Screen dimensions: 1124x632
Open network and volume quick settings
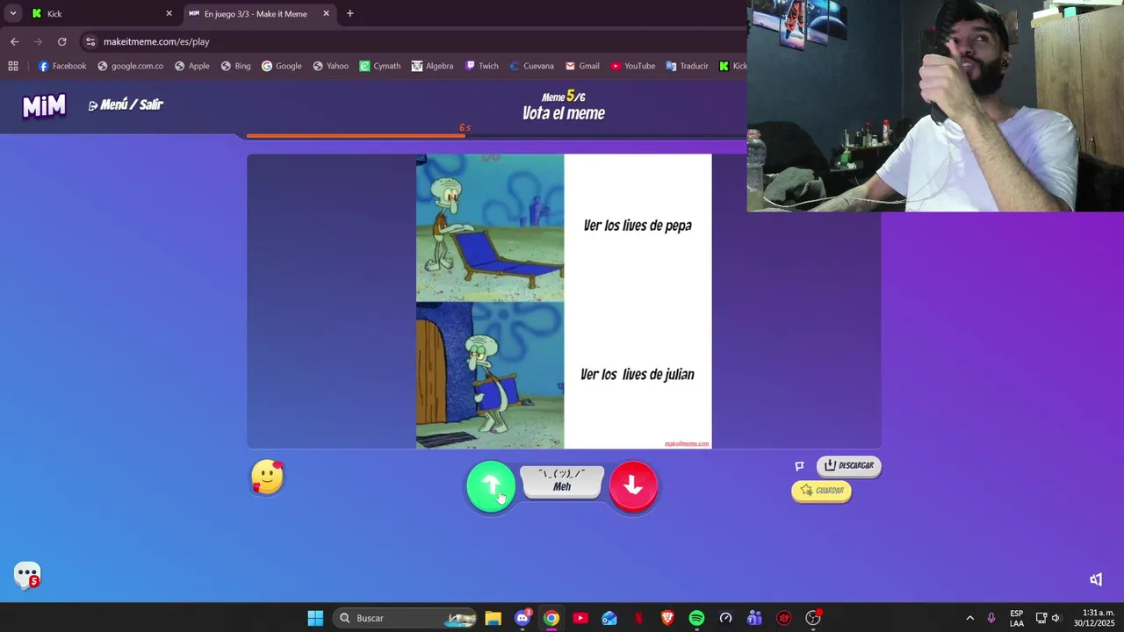coord(1048,618)
